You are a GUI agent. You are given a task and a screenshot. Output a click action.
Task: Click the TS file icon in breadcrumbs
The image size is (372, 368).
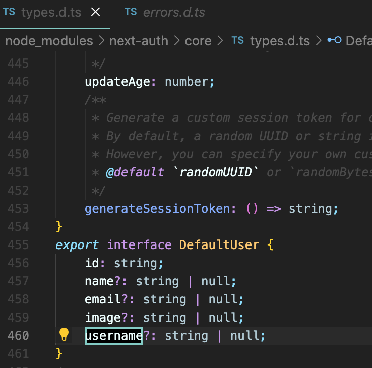pos(238,41)
